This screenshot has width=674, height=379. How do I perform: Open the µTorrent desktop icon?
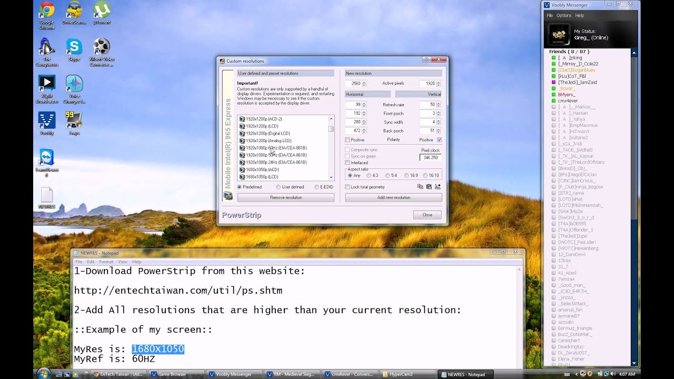102,14
